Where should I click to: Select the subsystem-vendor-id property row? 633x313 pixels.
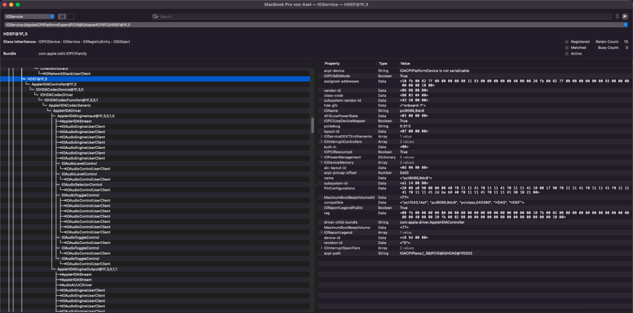[x=475, y=100]
